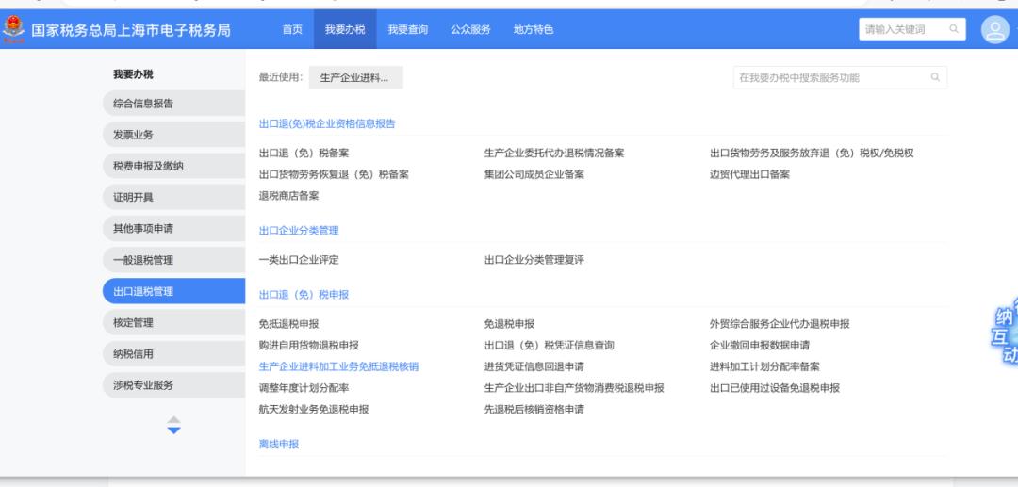The height and width of the screenshot is (487, 1018).
Task: Open 公众服务 in the top menu
Action: [470, 30]
